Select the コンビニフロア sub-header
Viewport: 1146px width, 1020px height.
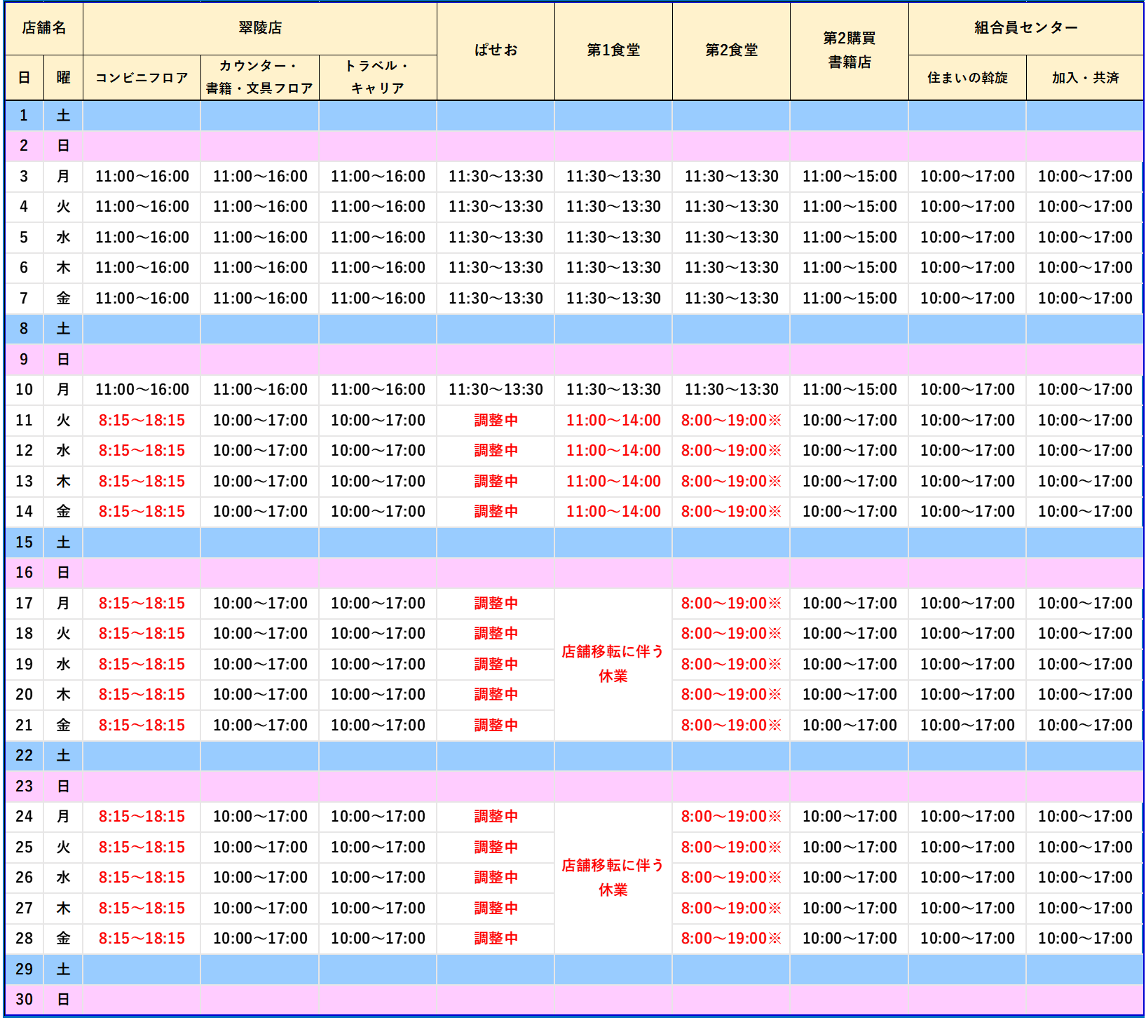[142, 78]
